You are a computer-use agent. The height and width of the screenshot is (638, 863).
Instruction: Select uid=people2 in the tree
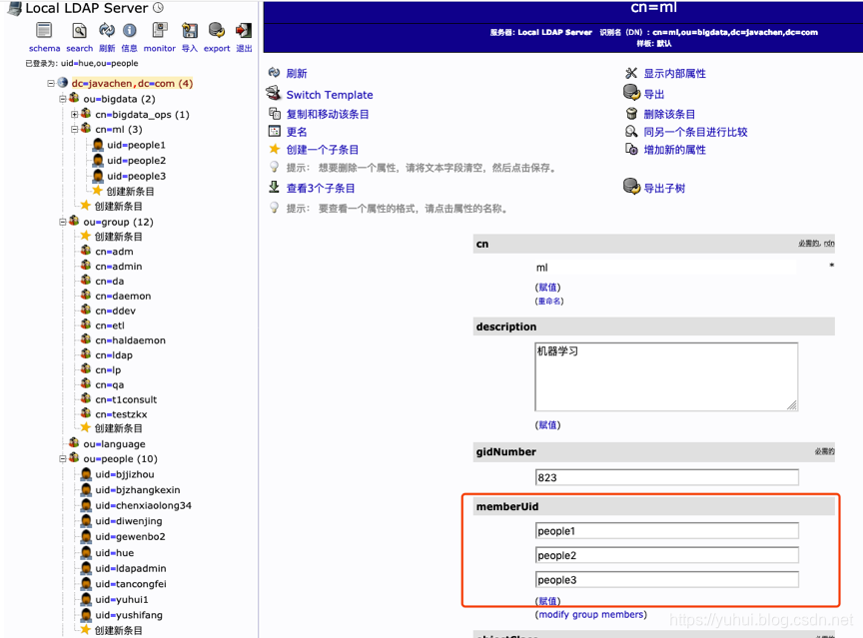point(136,160)
